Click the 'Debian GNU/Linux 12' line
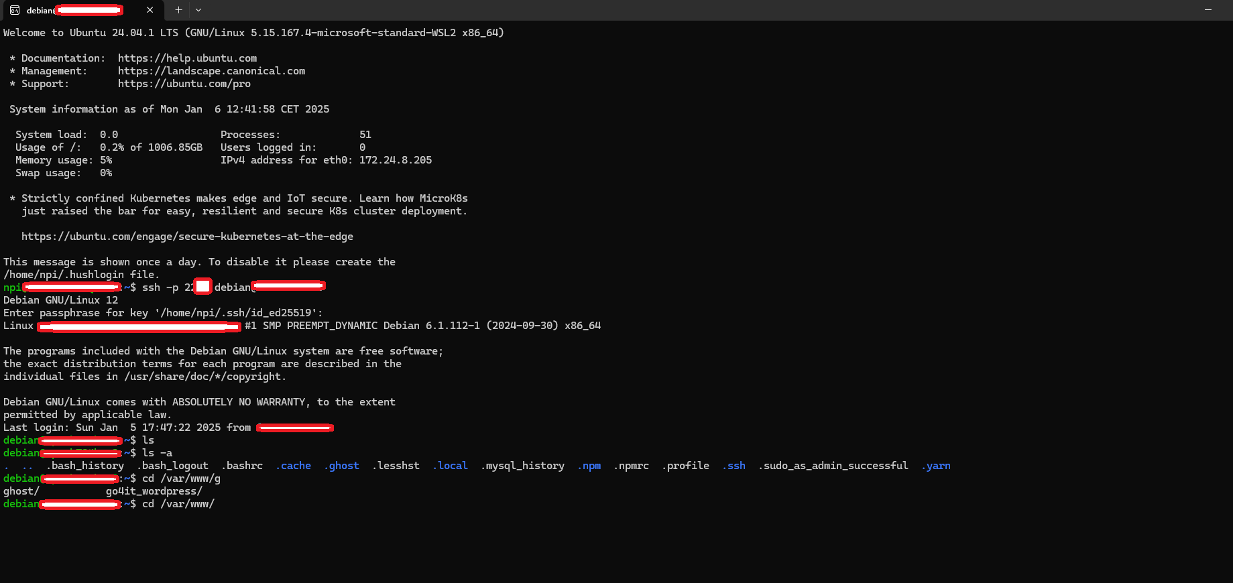The width and height of the screenshot is (1233, 583). pos(60,300)
